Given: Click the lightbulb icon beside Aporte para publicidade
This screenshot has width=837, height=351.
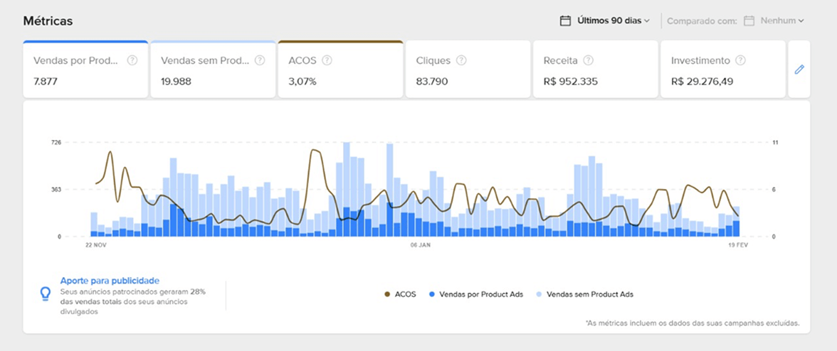Looking at the screenshot, I should 45,293.
